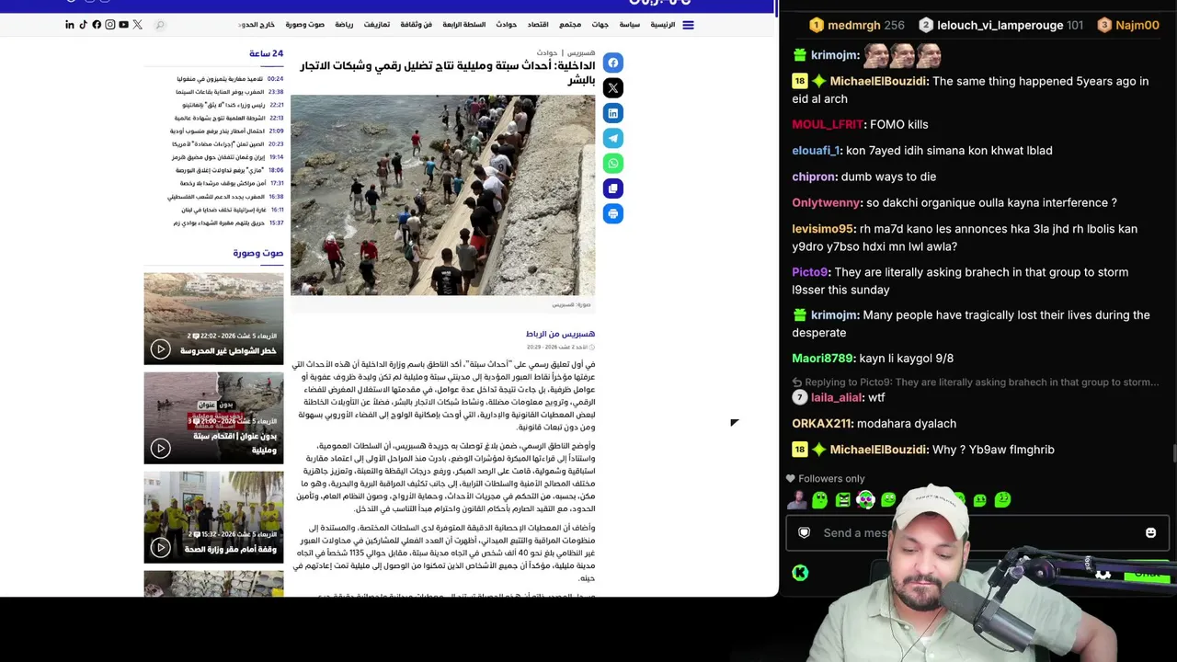Open the صوت وصورة navbar section
Screen dimensions: 1177x662
click(x=305, y=25)
